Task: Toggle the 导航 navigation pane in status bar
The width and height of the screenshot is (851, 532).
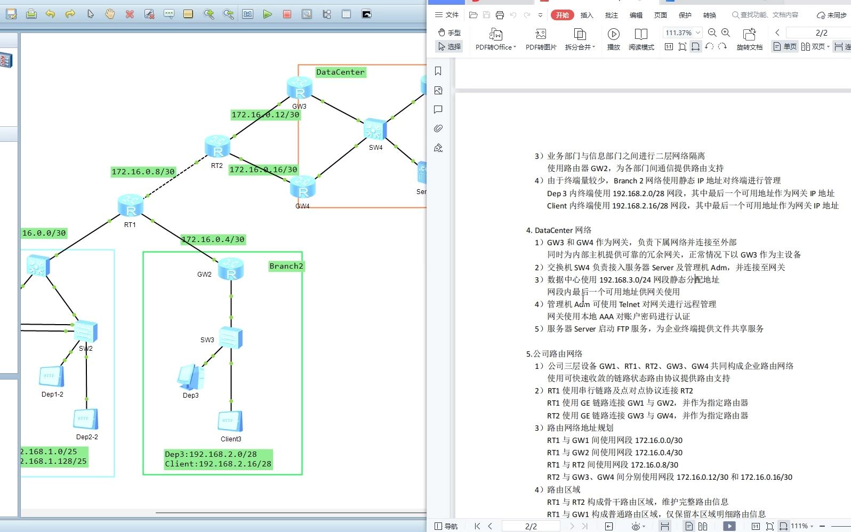Action: point(446,526)
